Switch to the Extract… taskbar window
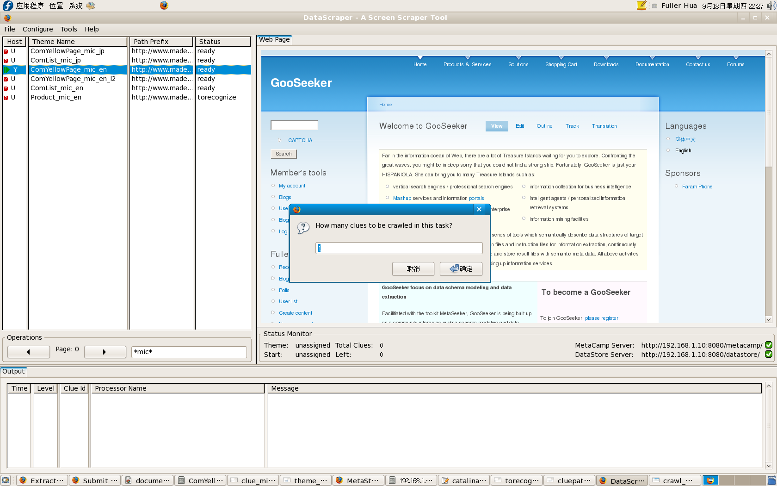 (42, 480)
